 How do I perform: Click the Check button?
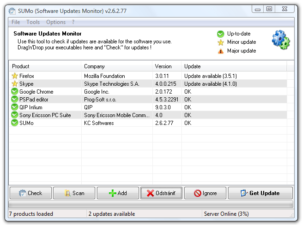coord(30,193)
